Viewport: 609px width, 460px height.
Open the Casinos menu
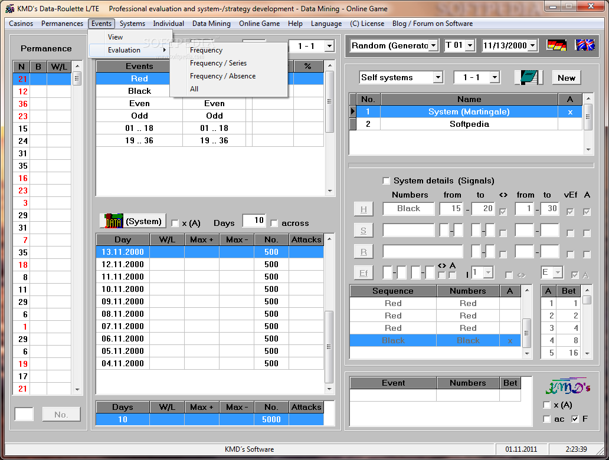(21, 24)
